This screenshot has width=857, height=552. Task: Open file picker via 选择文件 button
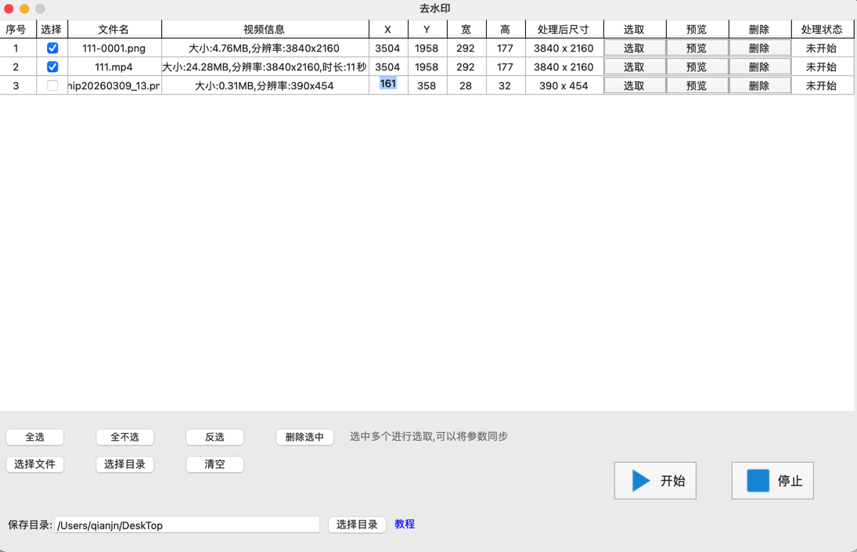tap(35, 464)
